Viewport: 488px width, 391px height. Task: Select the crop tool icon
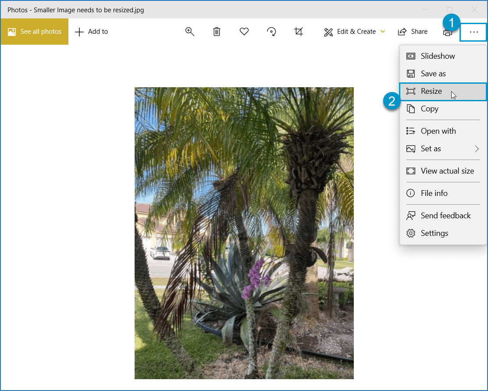299,32
